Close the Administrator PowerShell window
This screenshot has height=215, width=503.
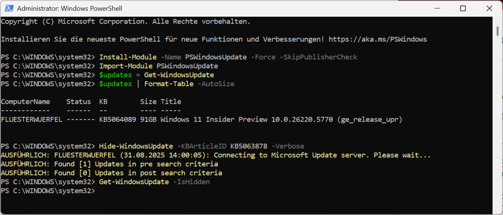pyautogui.click(x=489, y=9)
